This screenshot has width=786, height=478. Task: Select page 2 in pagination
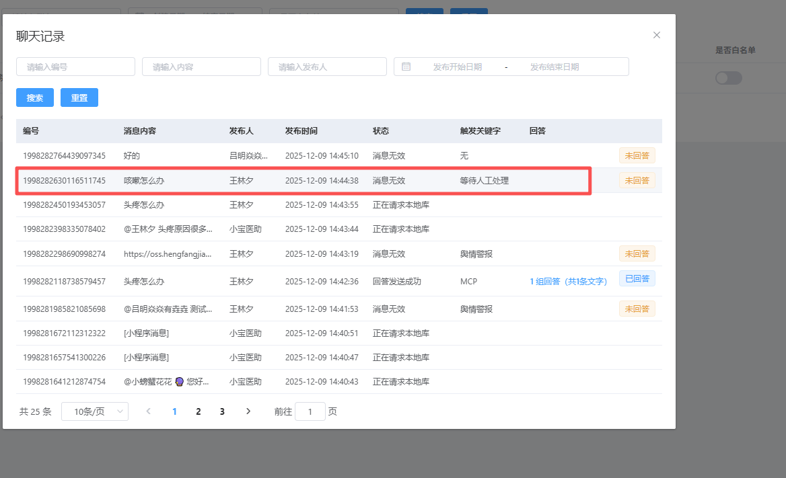[x=198, y=411]
